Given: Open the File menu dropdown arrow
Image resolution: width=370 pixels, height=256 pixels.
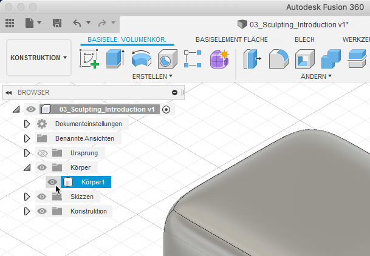Looking at the screenshot, I should tap(39, 23).
